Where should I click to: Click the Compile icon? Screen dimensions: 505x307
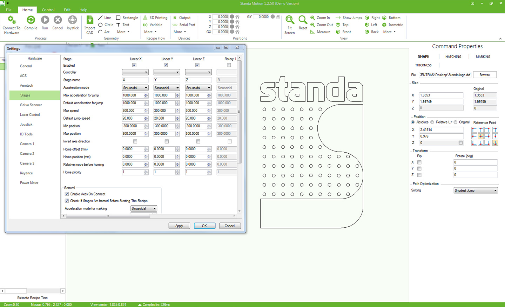click(31, 20)
